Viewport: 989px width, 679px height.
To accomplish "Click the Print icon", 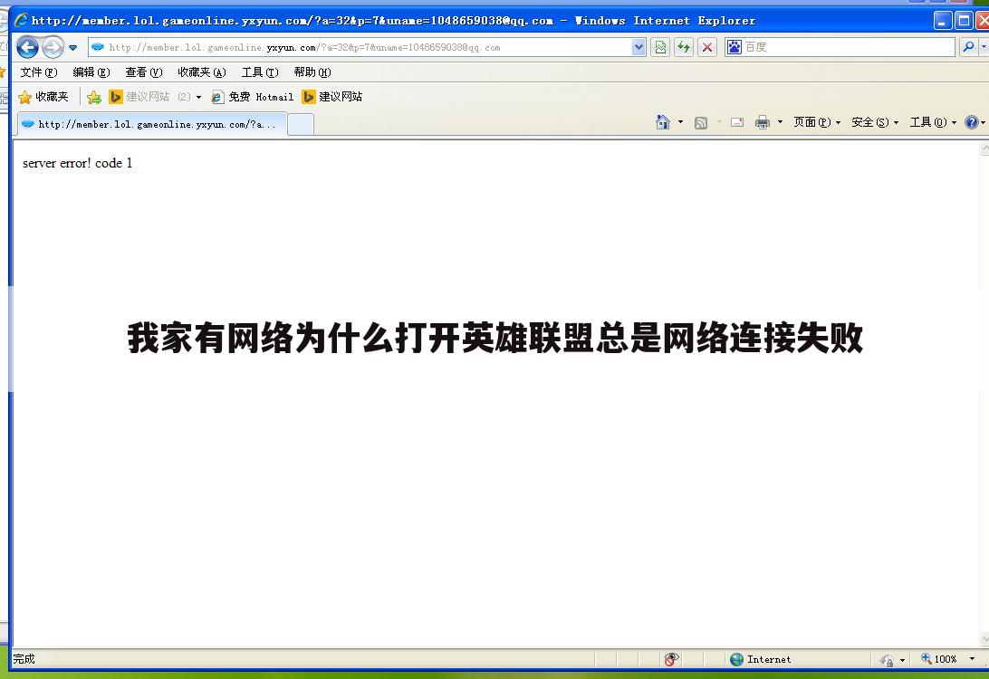I will tap(763, 121).
